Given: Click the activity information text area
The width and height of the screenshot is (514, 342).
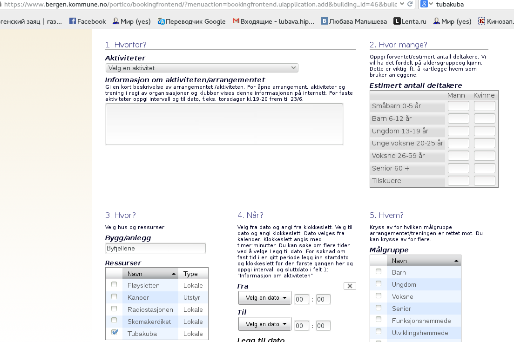Looking at the screenshot, I should (x=224, y=124).
